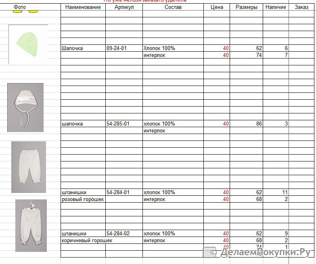316x264 pixels.
Task: Select the lowercase шапочка name cell
Action: pyautogui.click(x=83, y=124)
